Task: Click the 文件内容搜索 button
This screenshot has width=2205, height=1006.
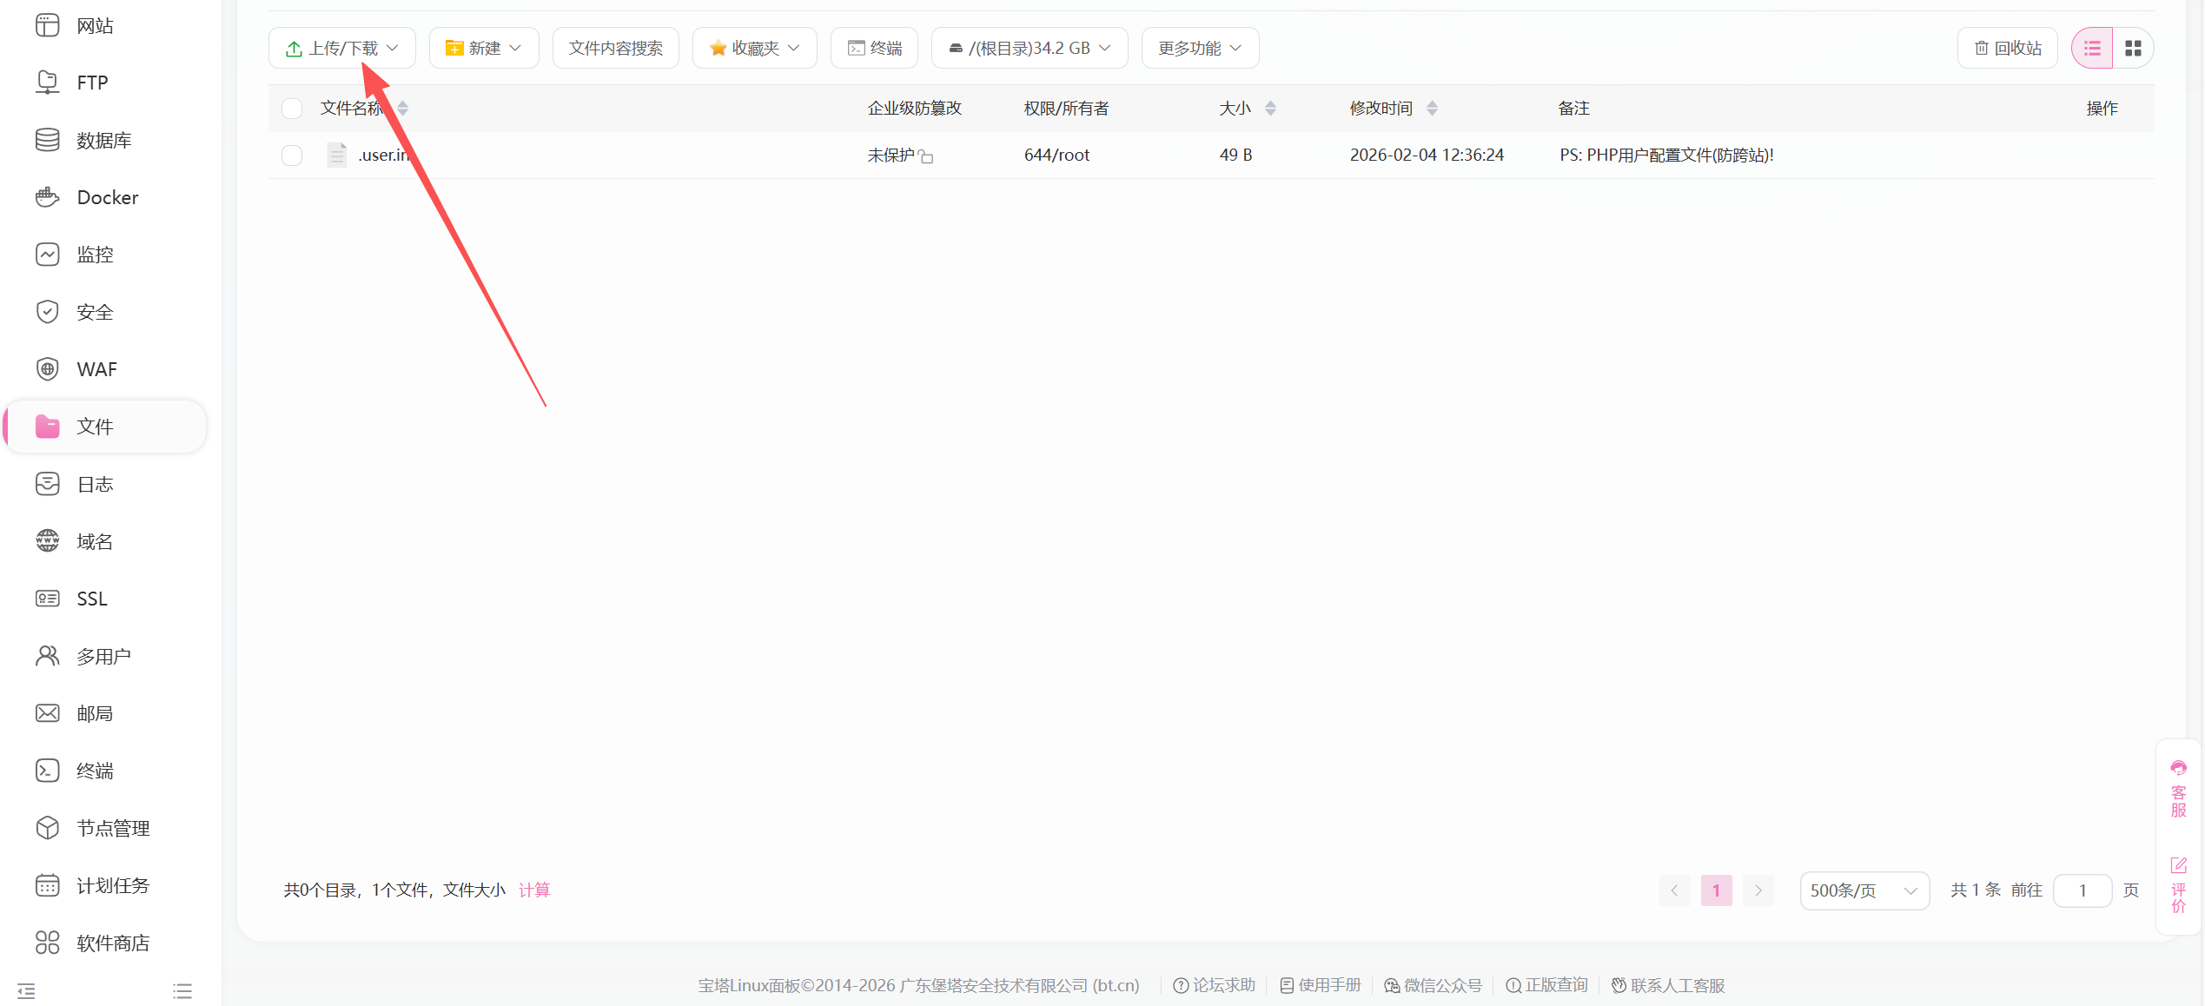Action: [616, 49]
